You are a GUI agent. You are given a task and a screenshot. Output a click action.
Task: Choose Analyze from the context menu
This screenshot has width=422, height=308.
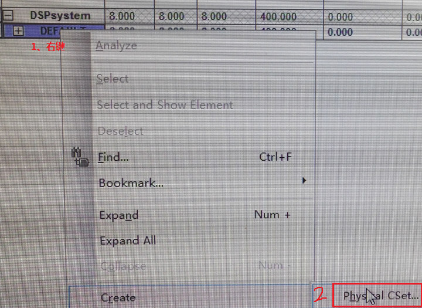click(116, 46)
